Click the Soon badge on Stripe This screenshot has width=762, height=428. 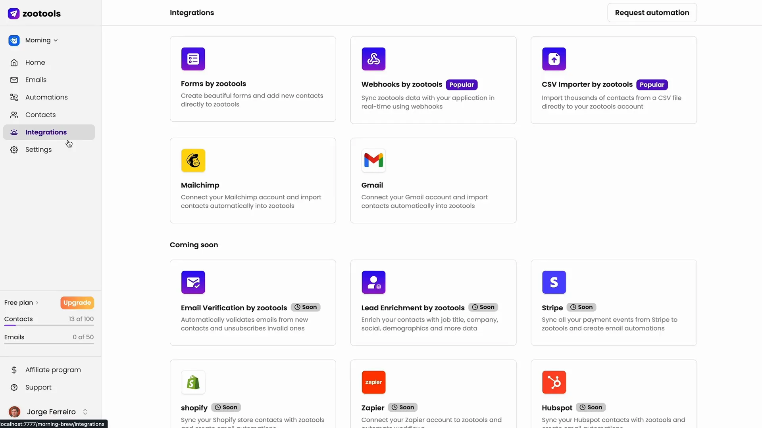581,307
